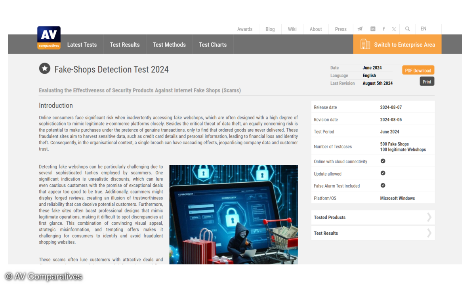Click the 'August 5th 2024' last revision value
The height and width of the screenshot is (285, 475).
(x=378, y=83)
